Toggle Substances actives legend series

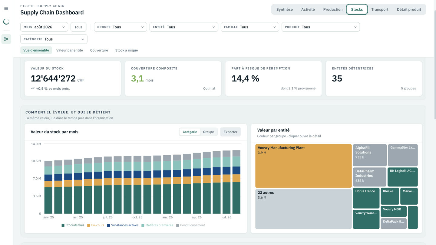coord(123,225)
